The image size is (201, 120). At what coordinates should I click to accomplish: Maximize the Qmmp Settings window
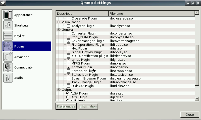pyautogui.click(x=193, y=3)
